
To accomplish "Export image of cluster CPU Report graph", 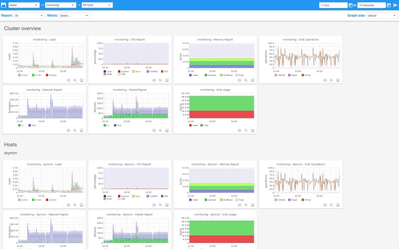I will (167, 80).
